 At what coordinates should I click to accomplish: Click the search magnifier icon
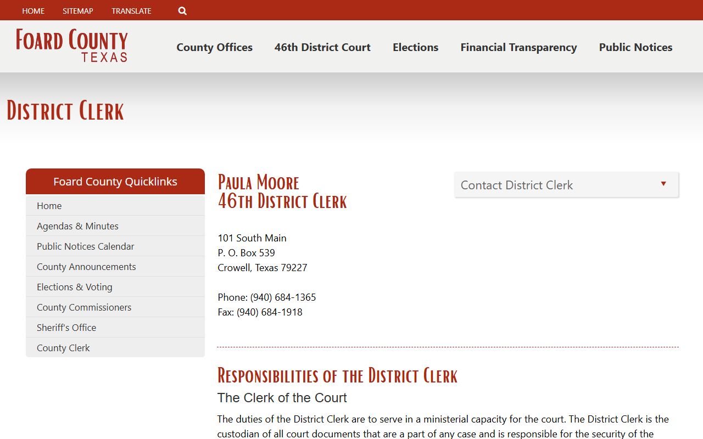pos(182,11)
